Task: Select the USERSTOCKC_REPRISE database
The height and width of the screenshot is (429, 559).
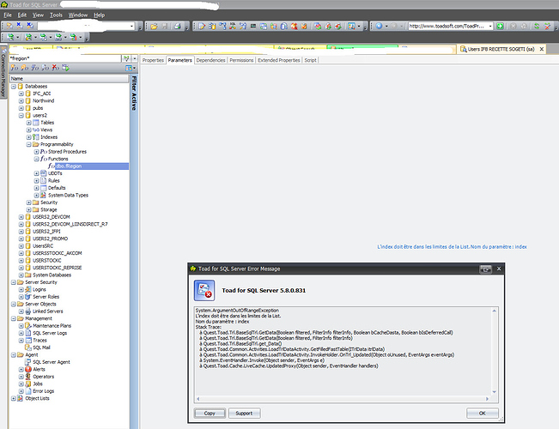Action: (x=57, y=268)
